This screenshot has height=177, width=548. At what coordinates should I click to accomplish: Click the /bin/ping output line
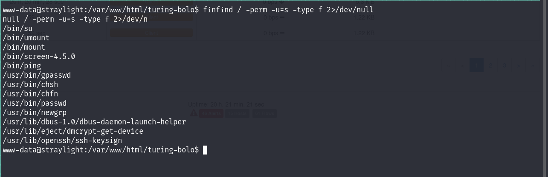[x=22, y=66]
